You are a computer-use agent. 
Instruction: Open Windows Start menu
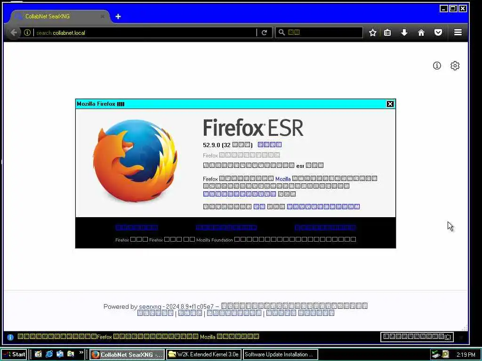point(14,354)
